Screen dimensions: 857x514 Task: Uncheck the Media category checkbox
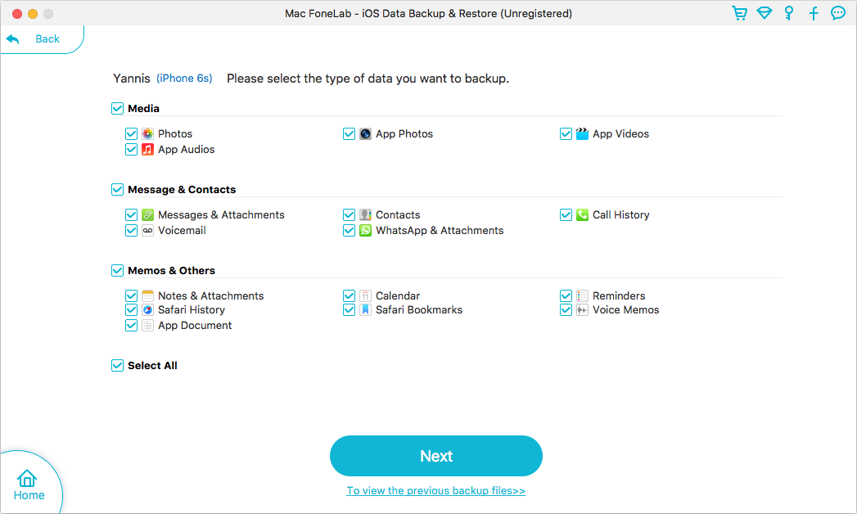[117, 108]
